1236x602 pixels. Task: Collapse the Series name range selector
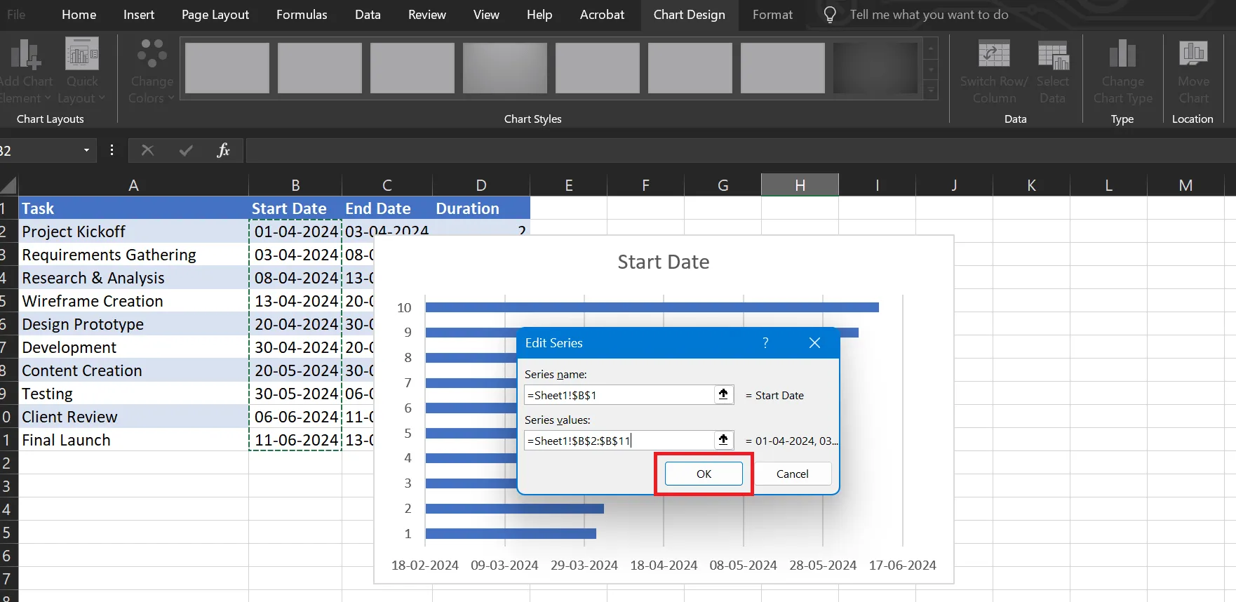pos(723,394)
